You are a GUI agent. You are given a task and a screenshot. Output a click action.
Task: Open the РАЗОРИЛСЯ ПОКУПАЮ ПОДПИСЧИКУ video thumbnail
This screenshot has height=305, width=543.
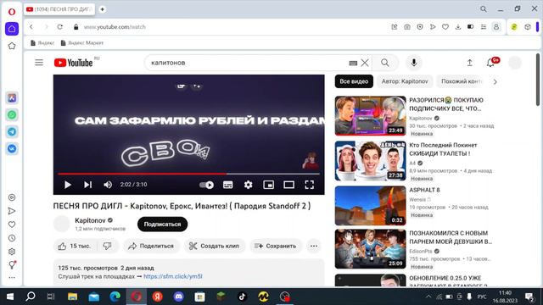370,116
